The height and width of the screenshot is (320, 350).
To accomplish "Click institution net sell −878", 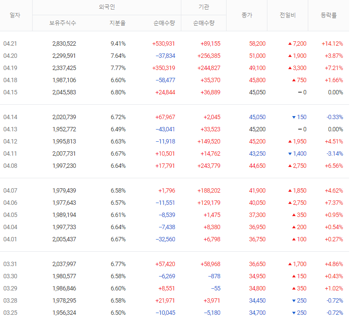I will [x=214, y=276].
